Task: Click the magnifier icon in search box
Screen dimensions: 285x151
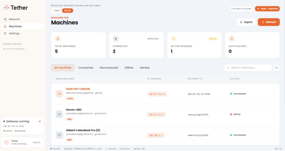Action: tap(228, 68)
